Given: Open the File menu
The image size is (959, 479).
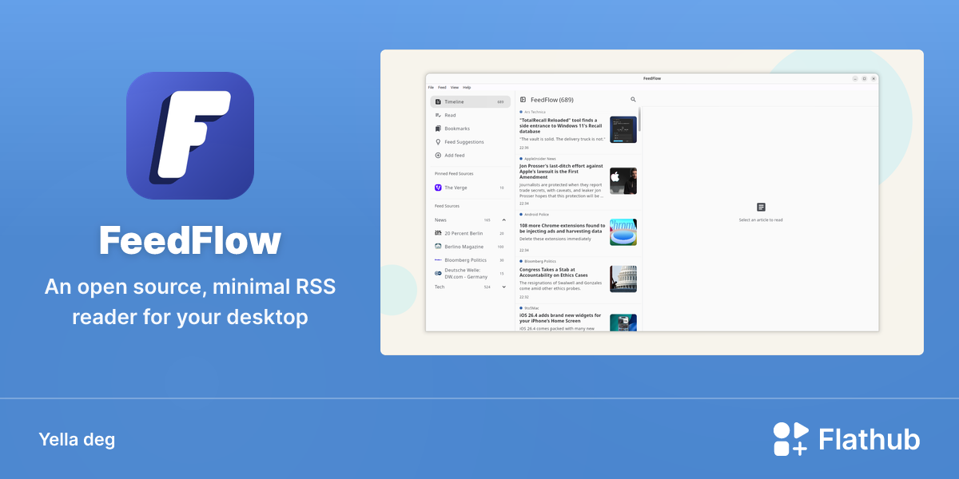Looking at the screenshot, I should (431, 87).
